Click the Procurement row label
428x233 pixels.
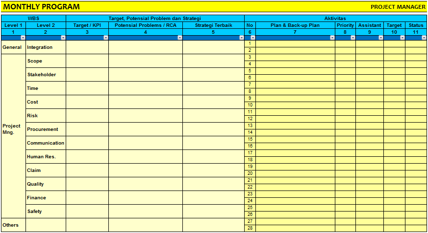click(46, 129)
